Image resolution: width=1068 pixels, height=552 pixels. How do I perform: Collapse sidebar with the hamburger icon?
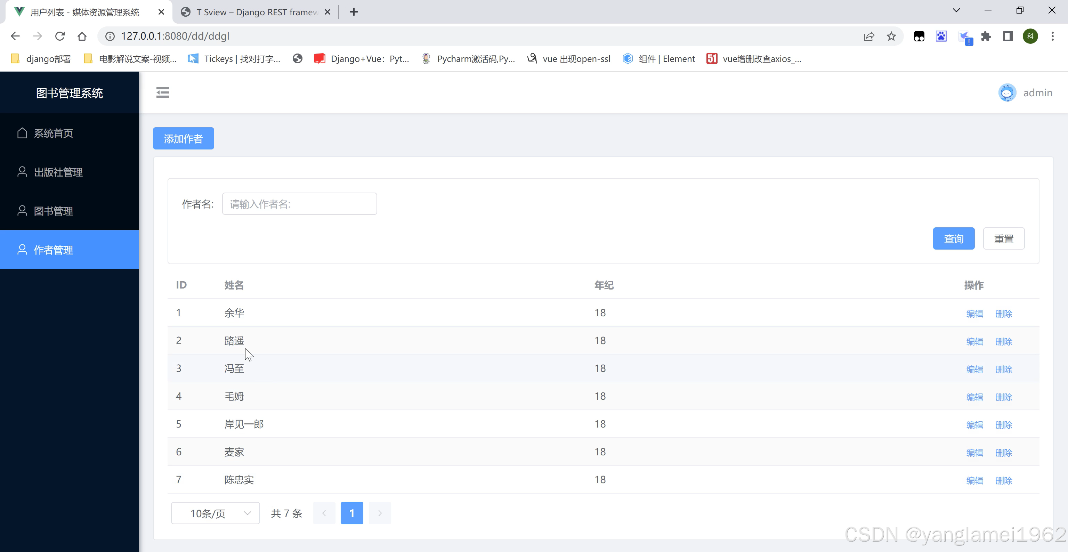click(162, 92)
